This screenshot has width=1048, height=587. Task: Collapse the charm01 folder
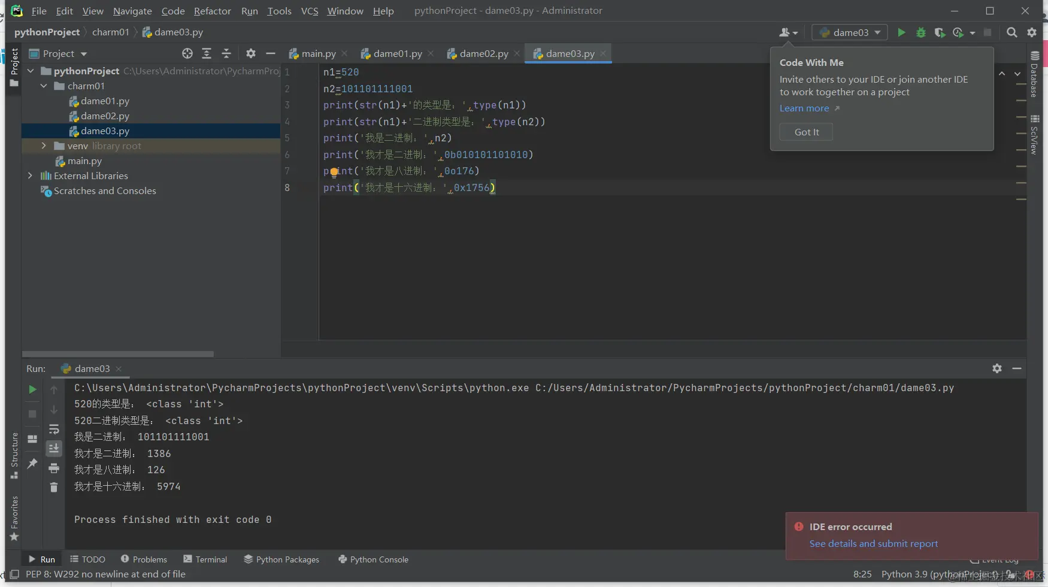[44, 86]
